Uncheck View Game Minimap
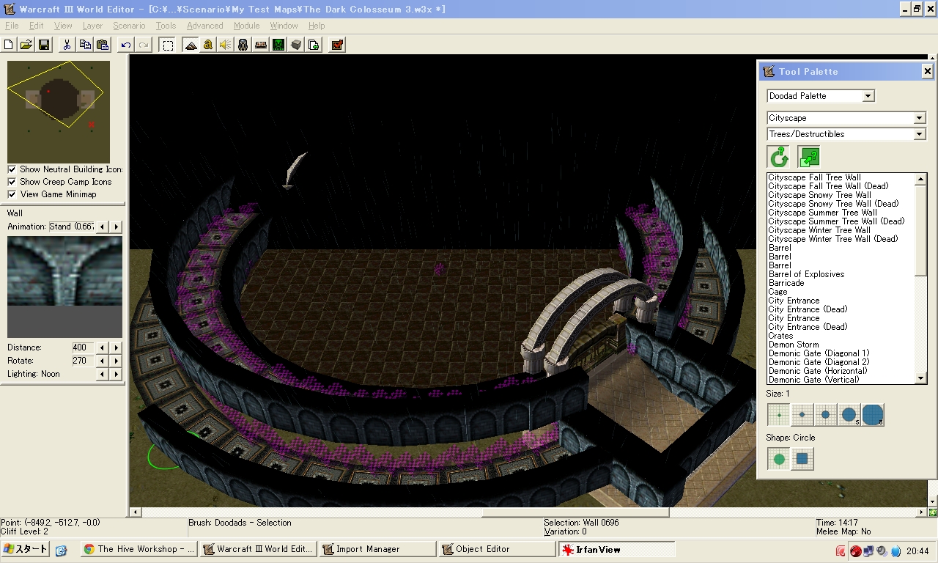 coord(12,194)
